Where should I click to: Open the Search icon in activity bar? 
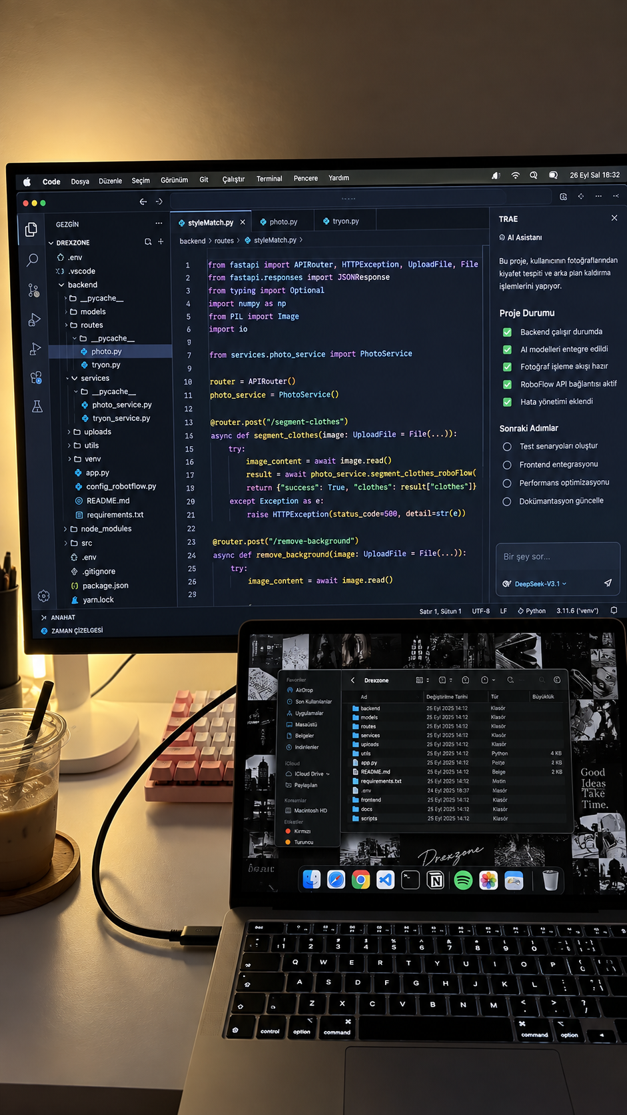pos(32,259)
